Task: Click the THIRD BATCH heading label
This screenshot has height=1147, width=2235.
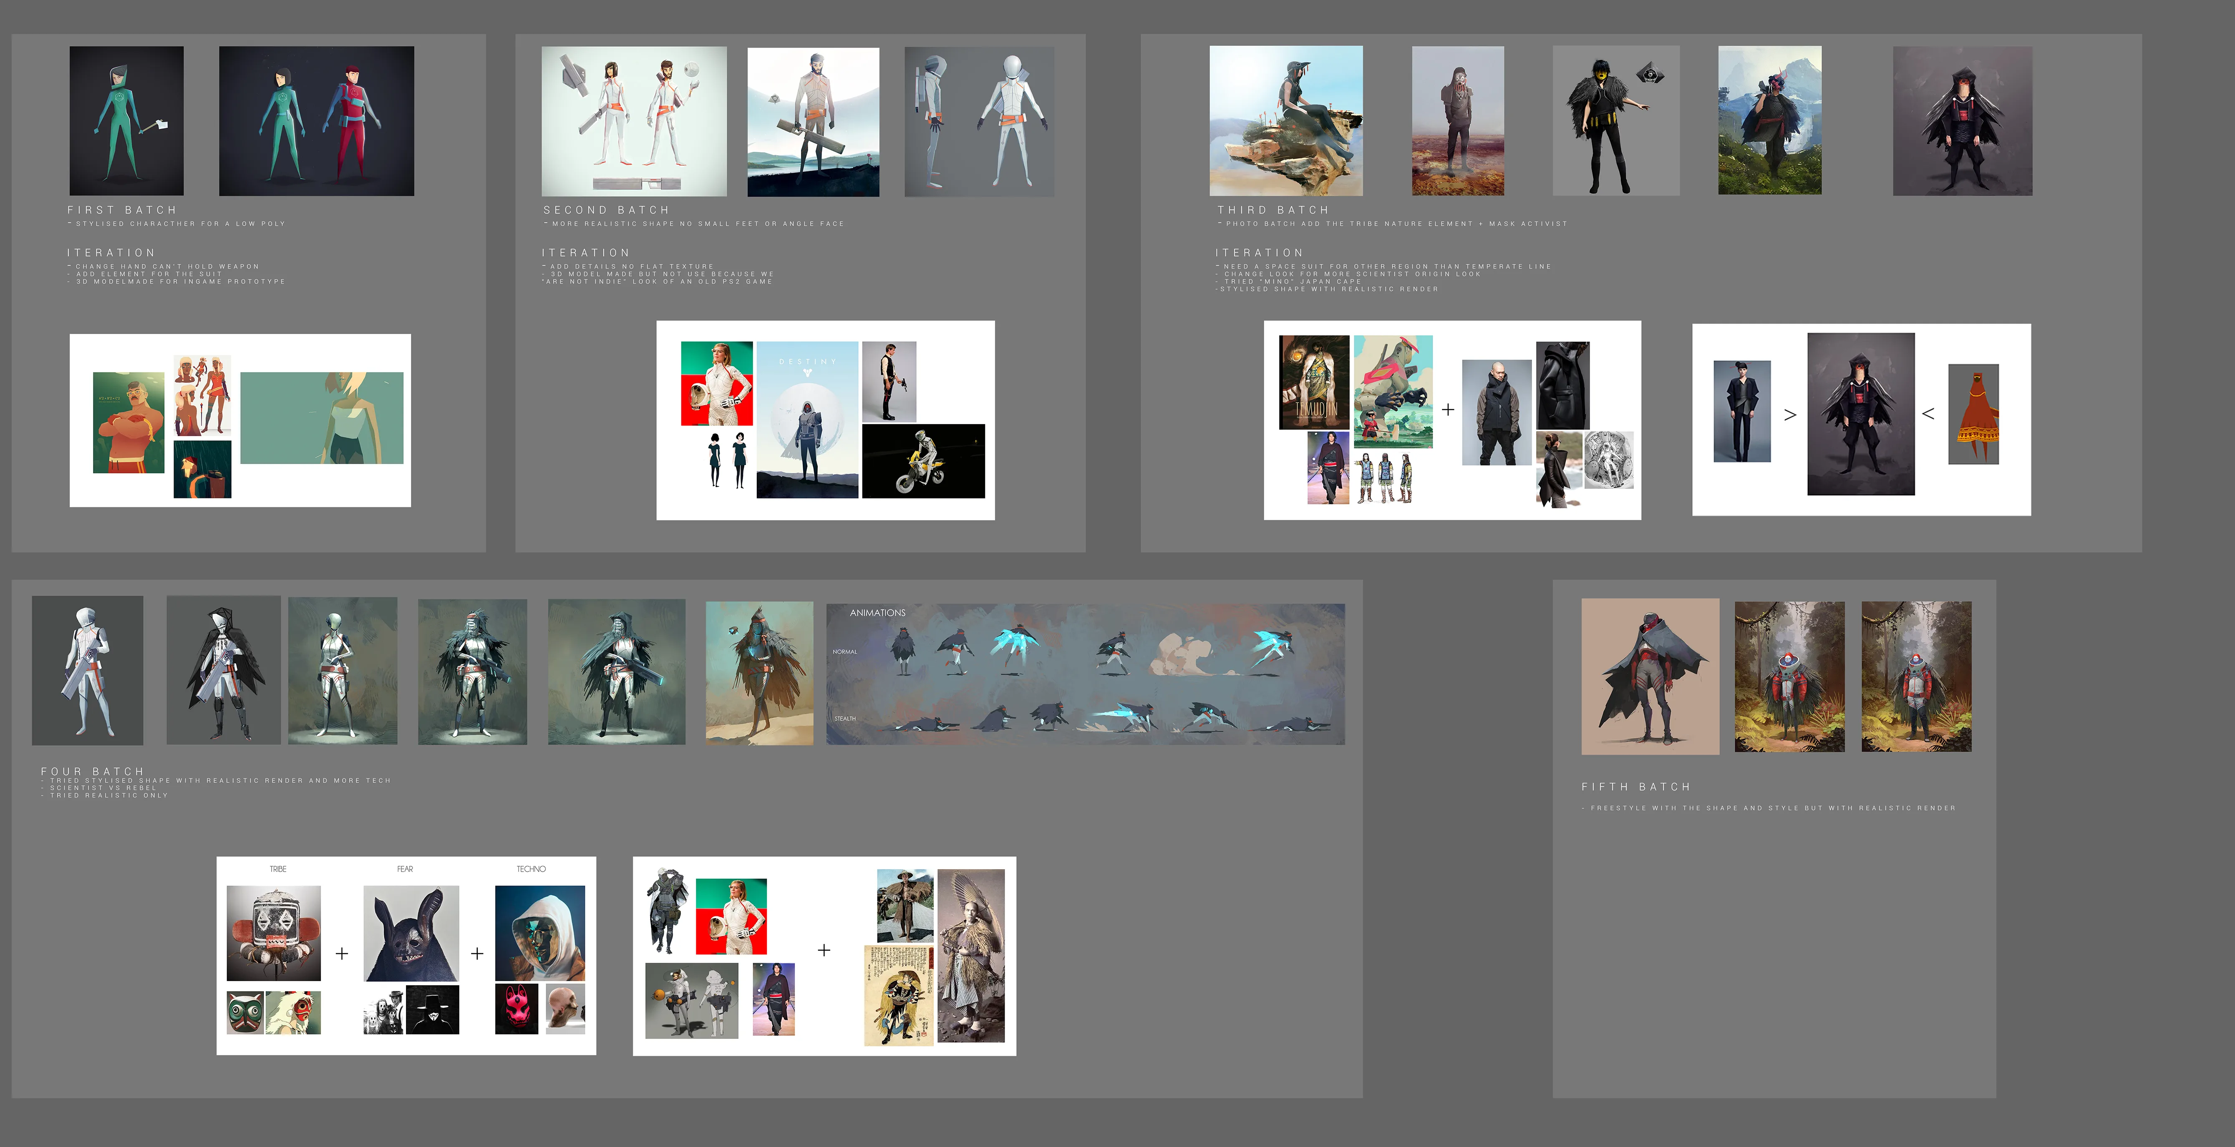Action: point(1273,210)
